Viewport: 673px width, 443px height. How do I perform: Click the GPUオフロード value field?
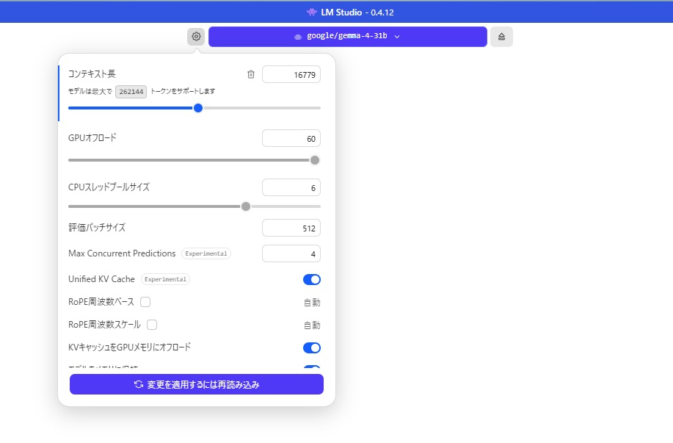(x=291, y=138)
